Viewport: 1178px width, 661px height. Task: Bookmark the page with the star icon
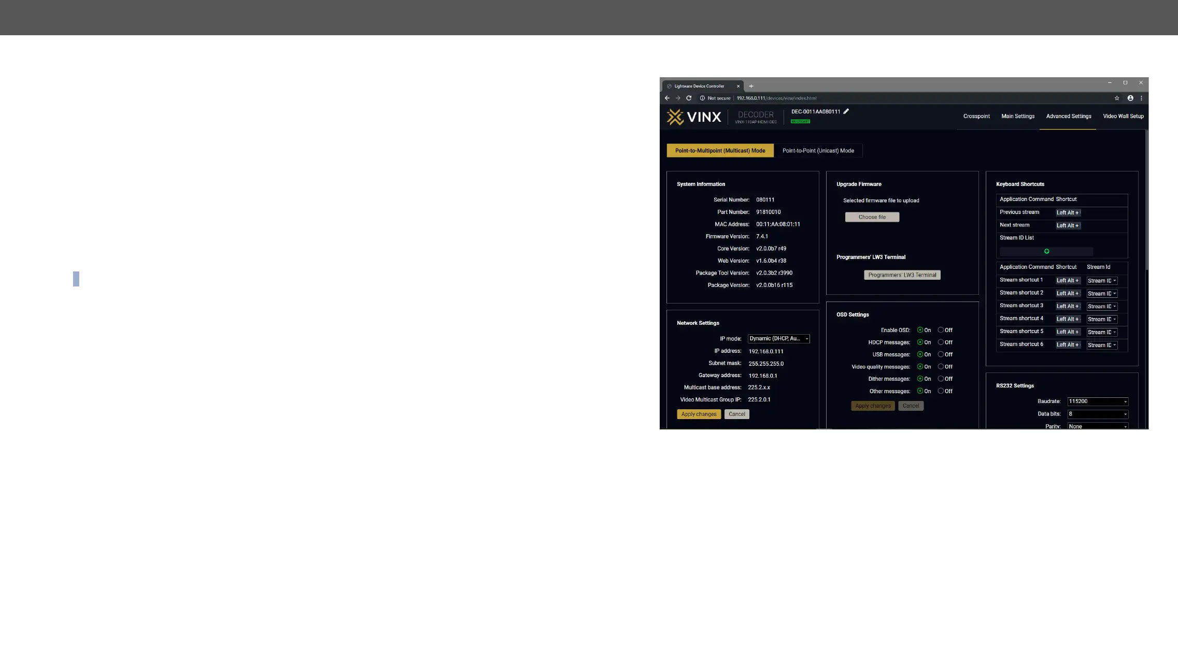(x=1117, y=98)
